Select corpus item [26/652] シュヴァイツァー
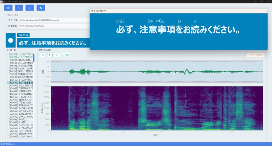The width and height of the screenshot is (272, 146). [20, 125]
